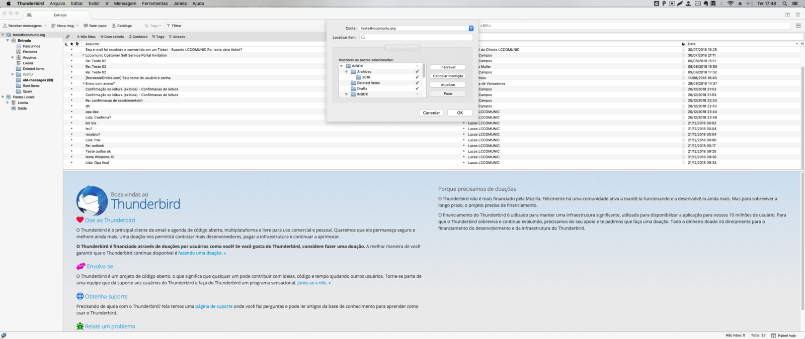
Task: Sort by the Assunto column header
Action: click(92, 44)
